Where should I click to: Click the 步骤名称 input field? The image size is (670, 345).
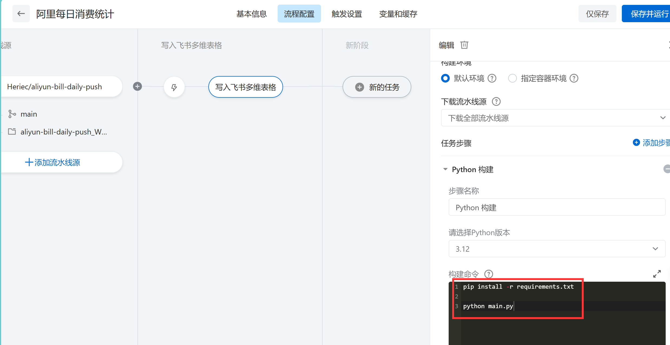coord(557,208)
